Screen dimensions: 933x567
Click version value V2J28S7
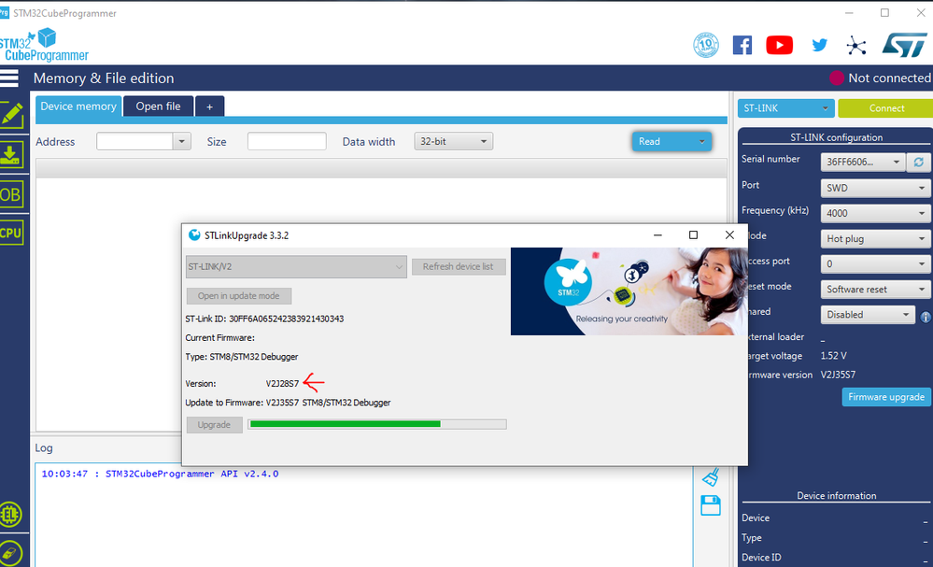[283, 384]
